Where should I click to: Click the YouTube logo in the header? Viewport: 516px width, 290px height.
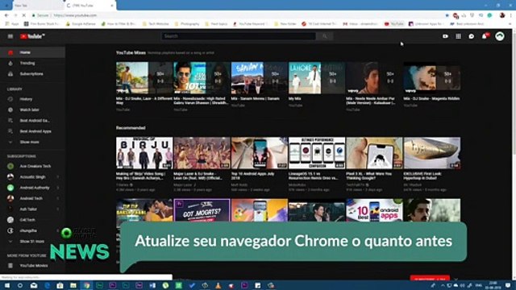[32, 36]
